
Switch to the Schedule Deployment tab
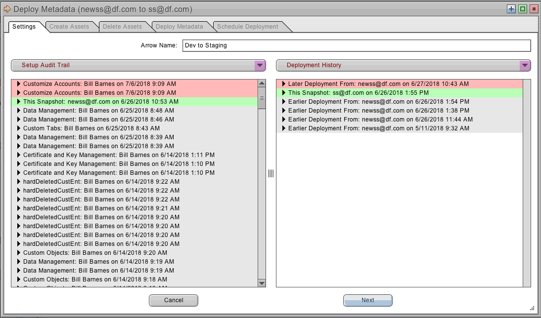point(248,27)
